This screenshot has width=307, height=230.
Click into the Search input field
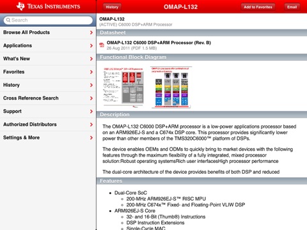[48, 20]
